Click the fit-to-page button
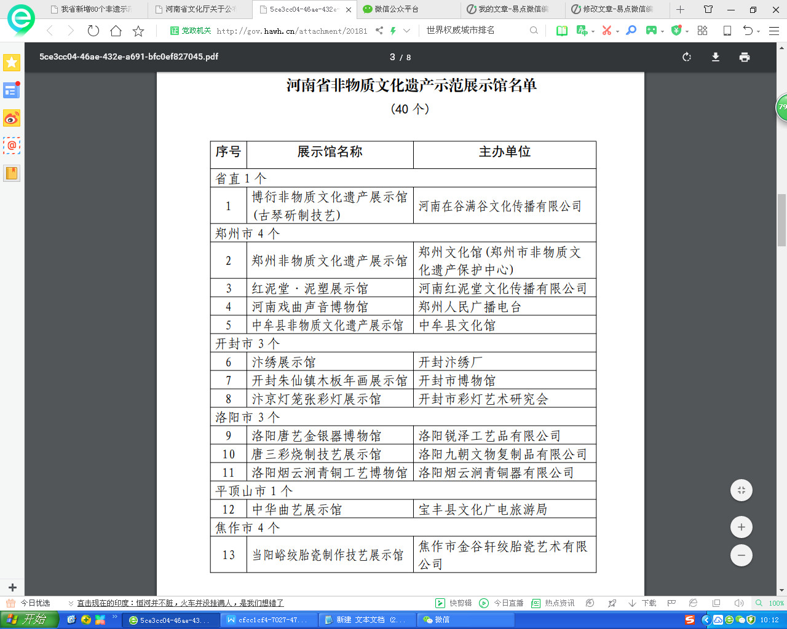Image resolution: width=787 pixels, height=629 pixels. (x=742, y=490)
